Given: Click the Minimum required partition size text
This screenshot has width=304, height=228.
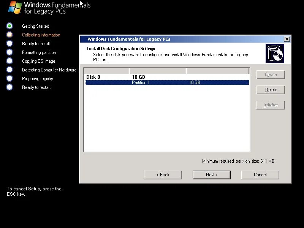Looking at the screenshot, I should click(238, 161).
